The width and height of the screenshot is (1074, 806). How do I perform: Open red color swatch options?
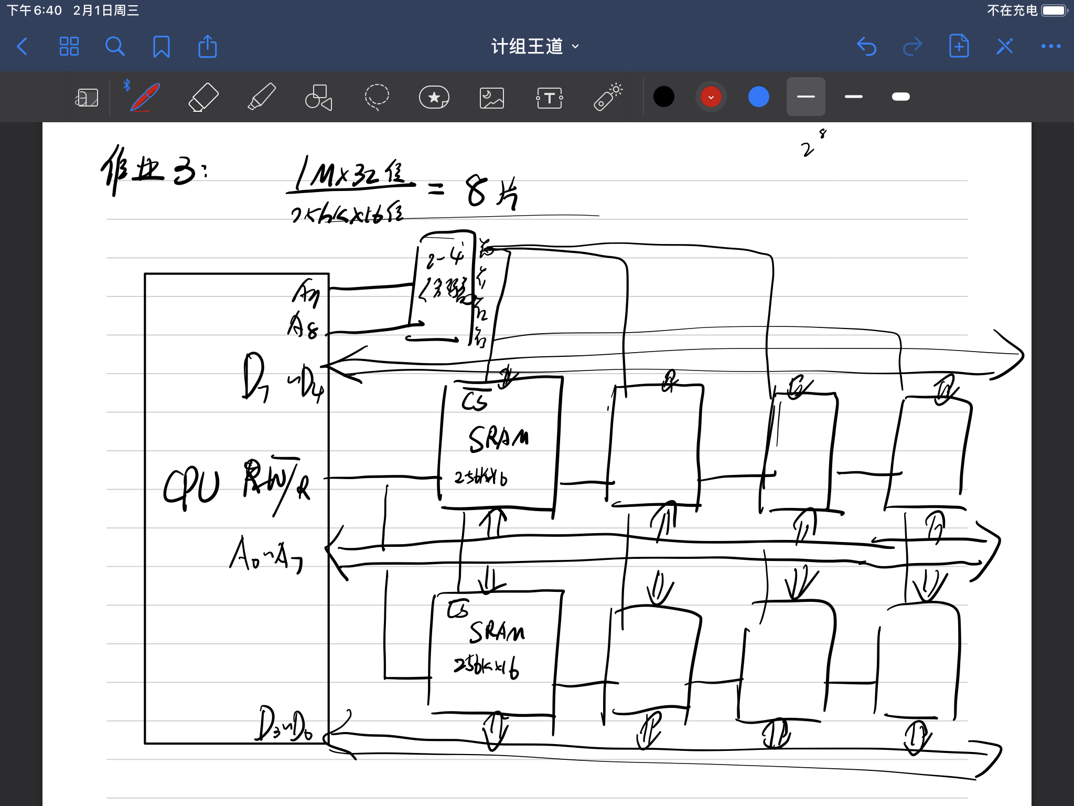711,97
